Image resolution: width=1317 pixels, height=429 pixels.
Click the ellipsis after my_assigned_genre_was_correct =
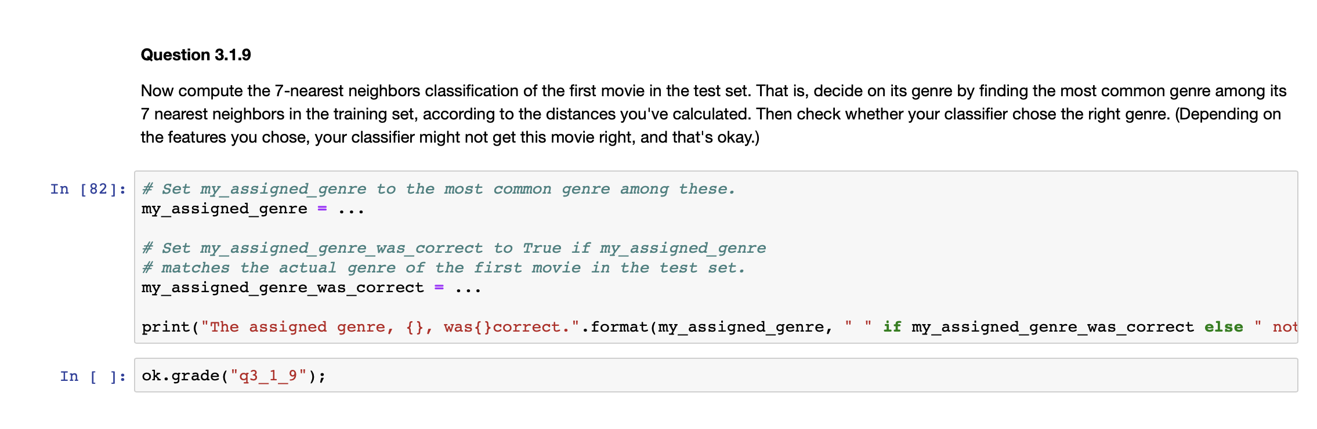tap(468, 288)
